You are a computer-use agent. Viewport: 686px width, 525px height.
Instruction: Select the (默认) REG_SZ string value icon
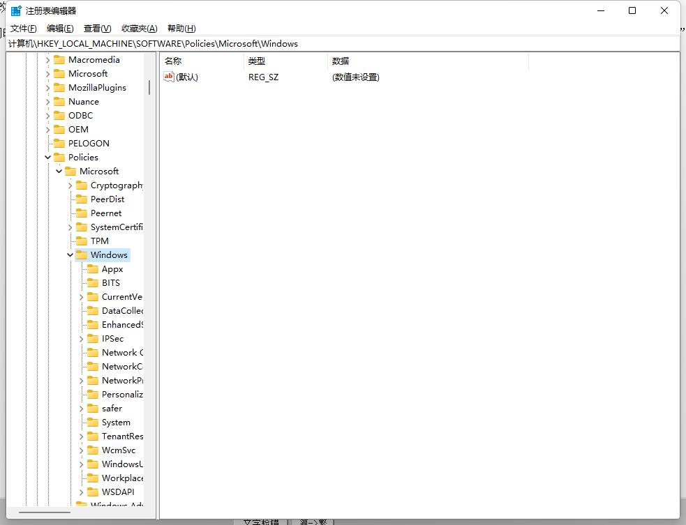coord(168,77)
